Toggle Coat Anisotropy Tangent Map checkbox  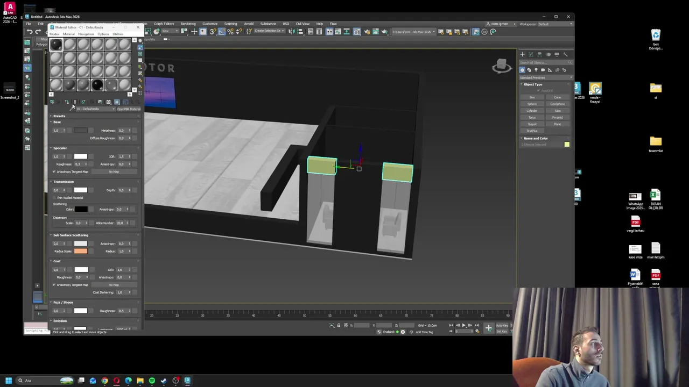[54, 285]
